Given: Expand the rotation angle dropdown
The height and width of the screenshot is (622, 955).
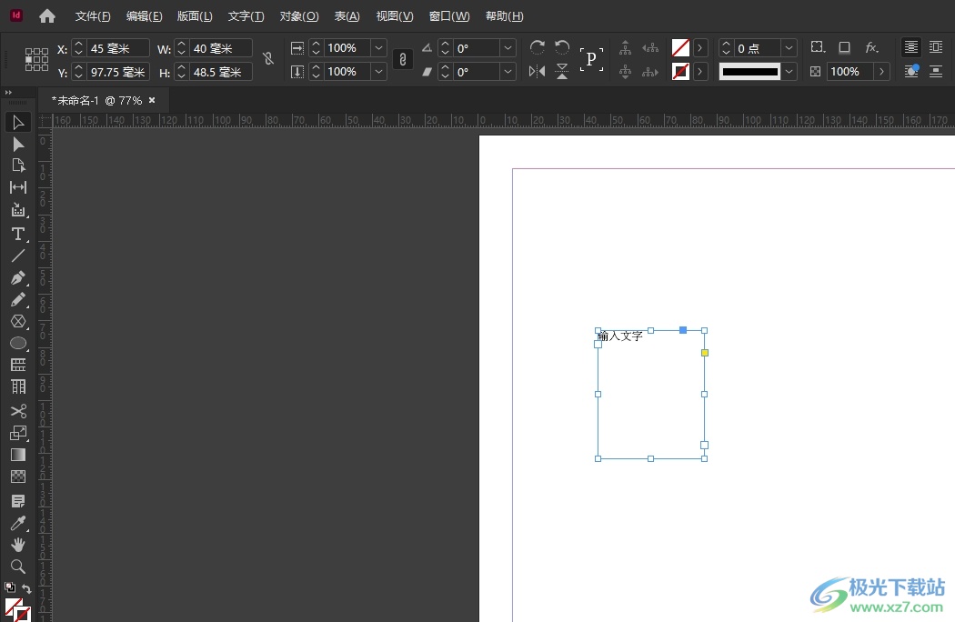Looking at the screenshot, I should pos(508,48).
